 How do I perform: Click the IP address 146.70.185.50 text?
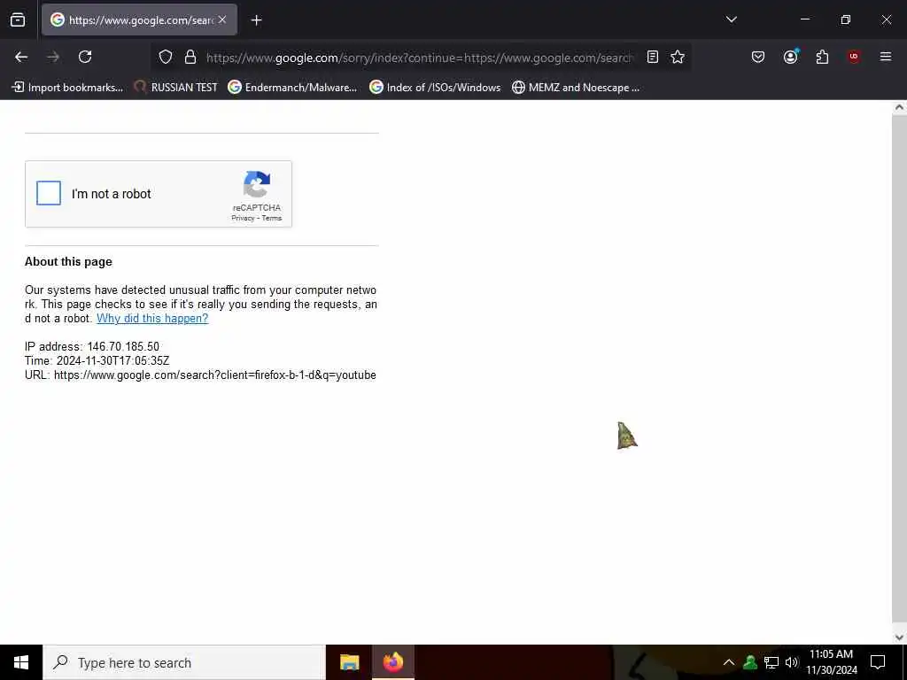92,346
